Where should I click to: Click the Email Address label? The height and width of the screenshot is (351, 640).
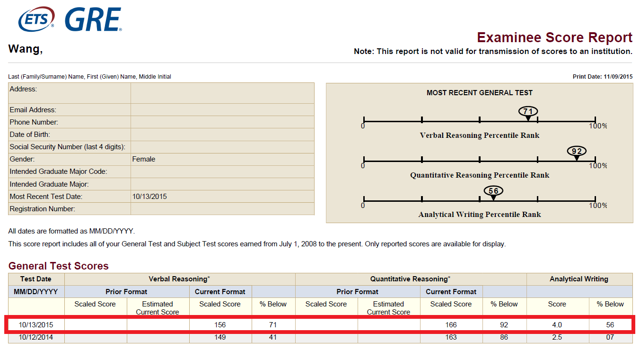[x=33, y=110]
